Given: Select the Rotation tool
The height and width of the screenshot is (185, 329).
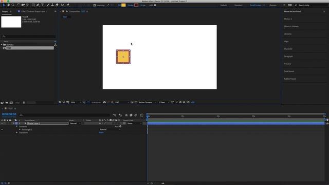Looking at the screenshot, I should (19, 5).
